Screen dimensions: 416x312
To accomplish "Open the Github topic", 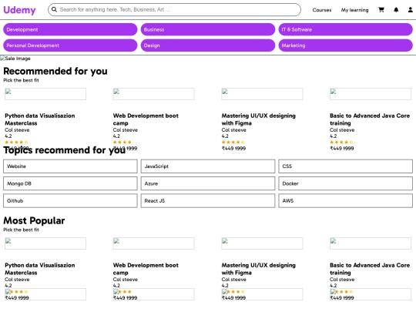I will [70, 201].
